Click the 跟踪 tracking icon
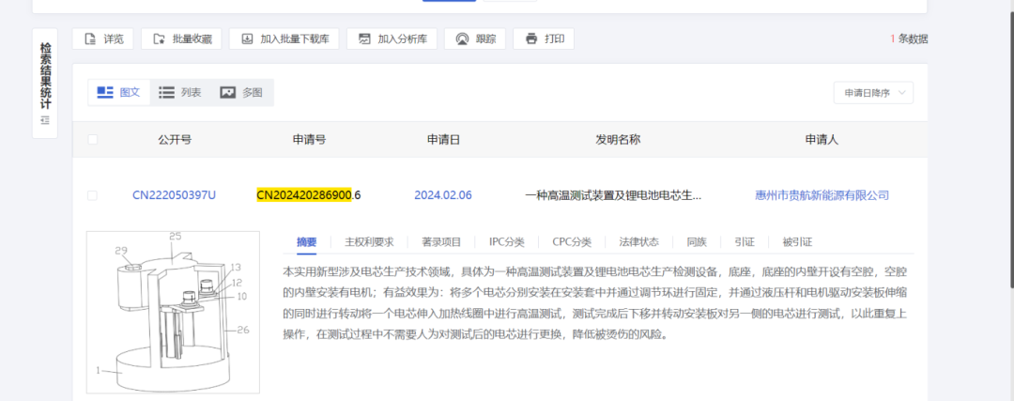1014x401 pixels. tap(462, 39)
